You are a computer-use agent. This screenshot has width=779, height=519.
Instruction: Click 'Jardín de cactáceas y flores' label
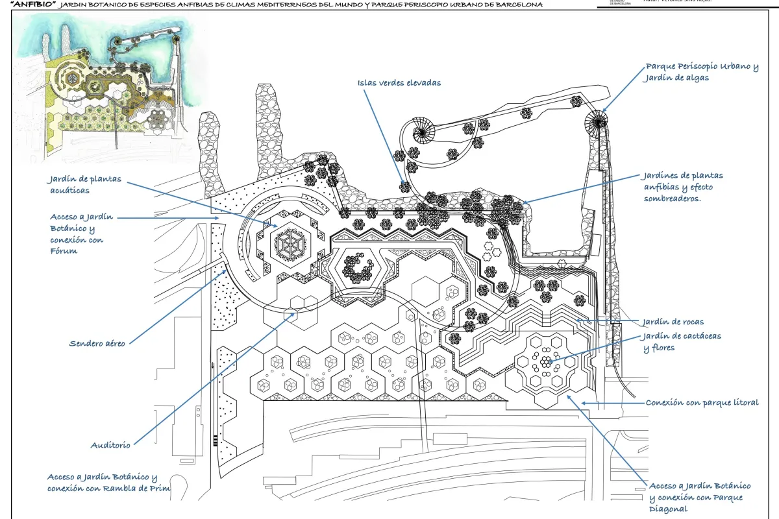pos(682,342)
